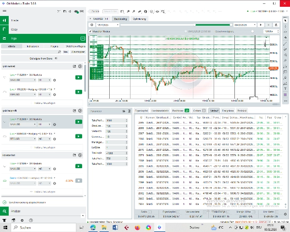The width and height of the screenshot is (290, 232).
Task: Adjust the backtest speed value stepper
Action: 278,31
